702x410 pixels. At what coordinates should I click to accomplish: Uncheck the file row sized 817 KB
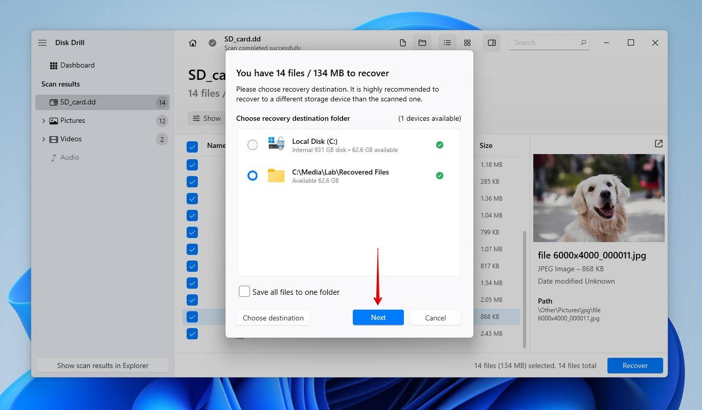[x=192, y=266]
